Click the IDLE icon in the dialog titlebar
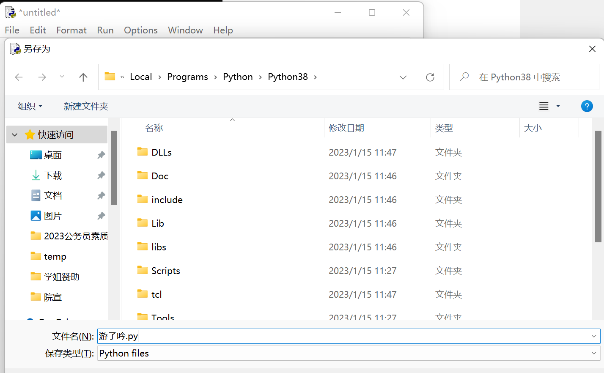This screenshot has width=604, height=373. (15, 49)
